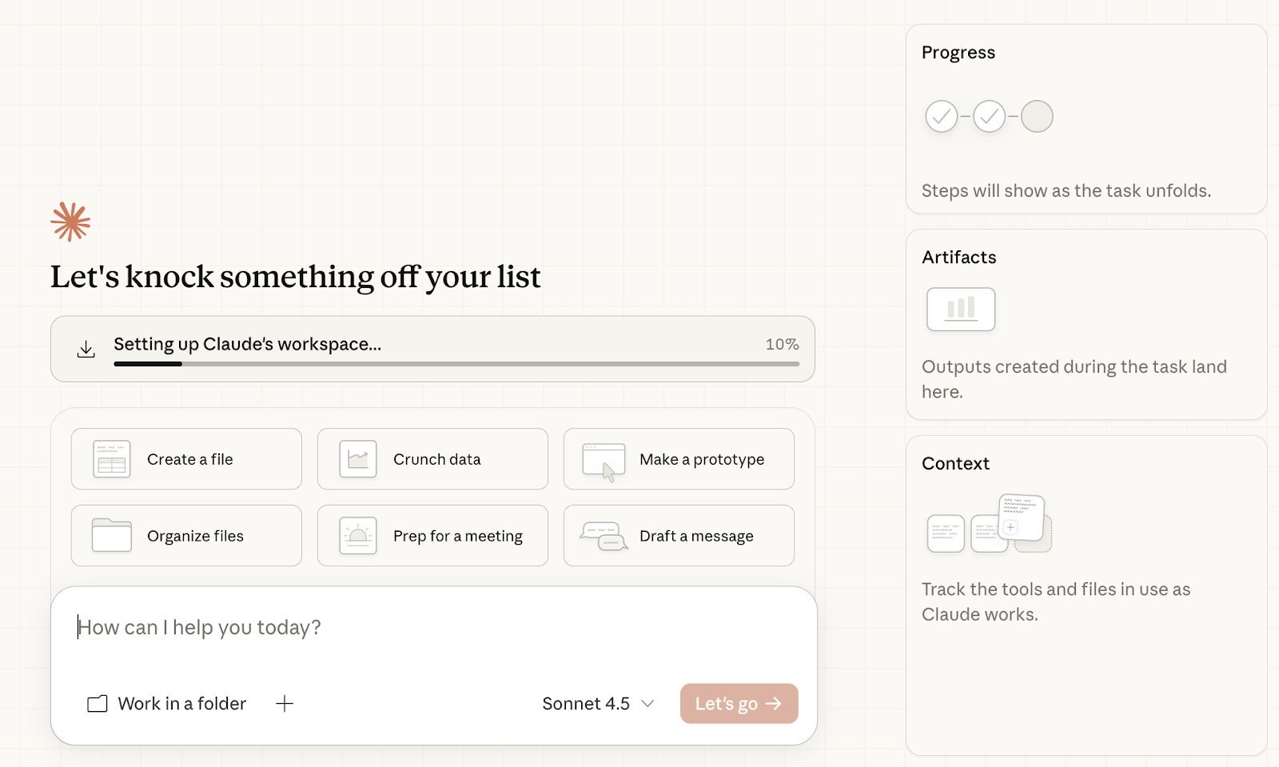Click the plus icon to add attachment
Screen dimensions: 1279x767
point(285,704)
